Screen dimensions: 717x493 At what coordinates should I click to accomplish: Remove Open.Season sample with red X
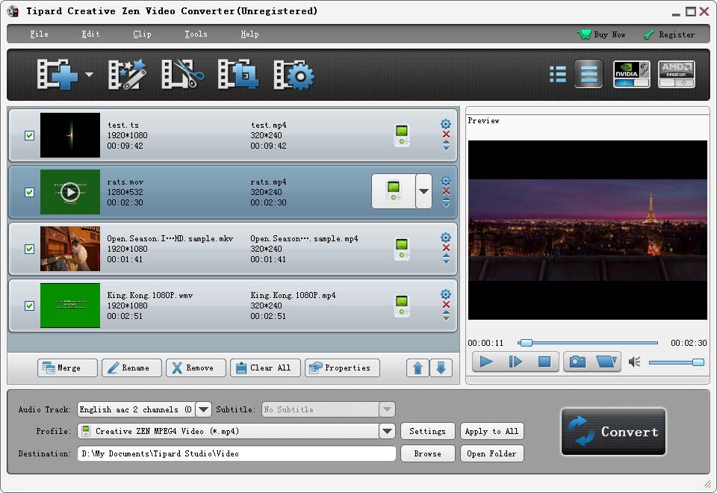446,248
